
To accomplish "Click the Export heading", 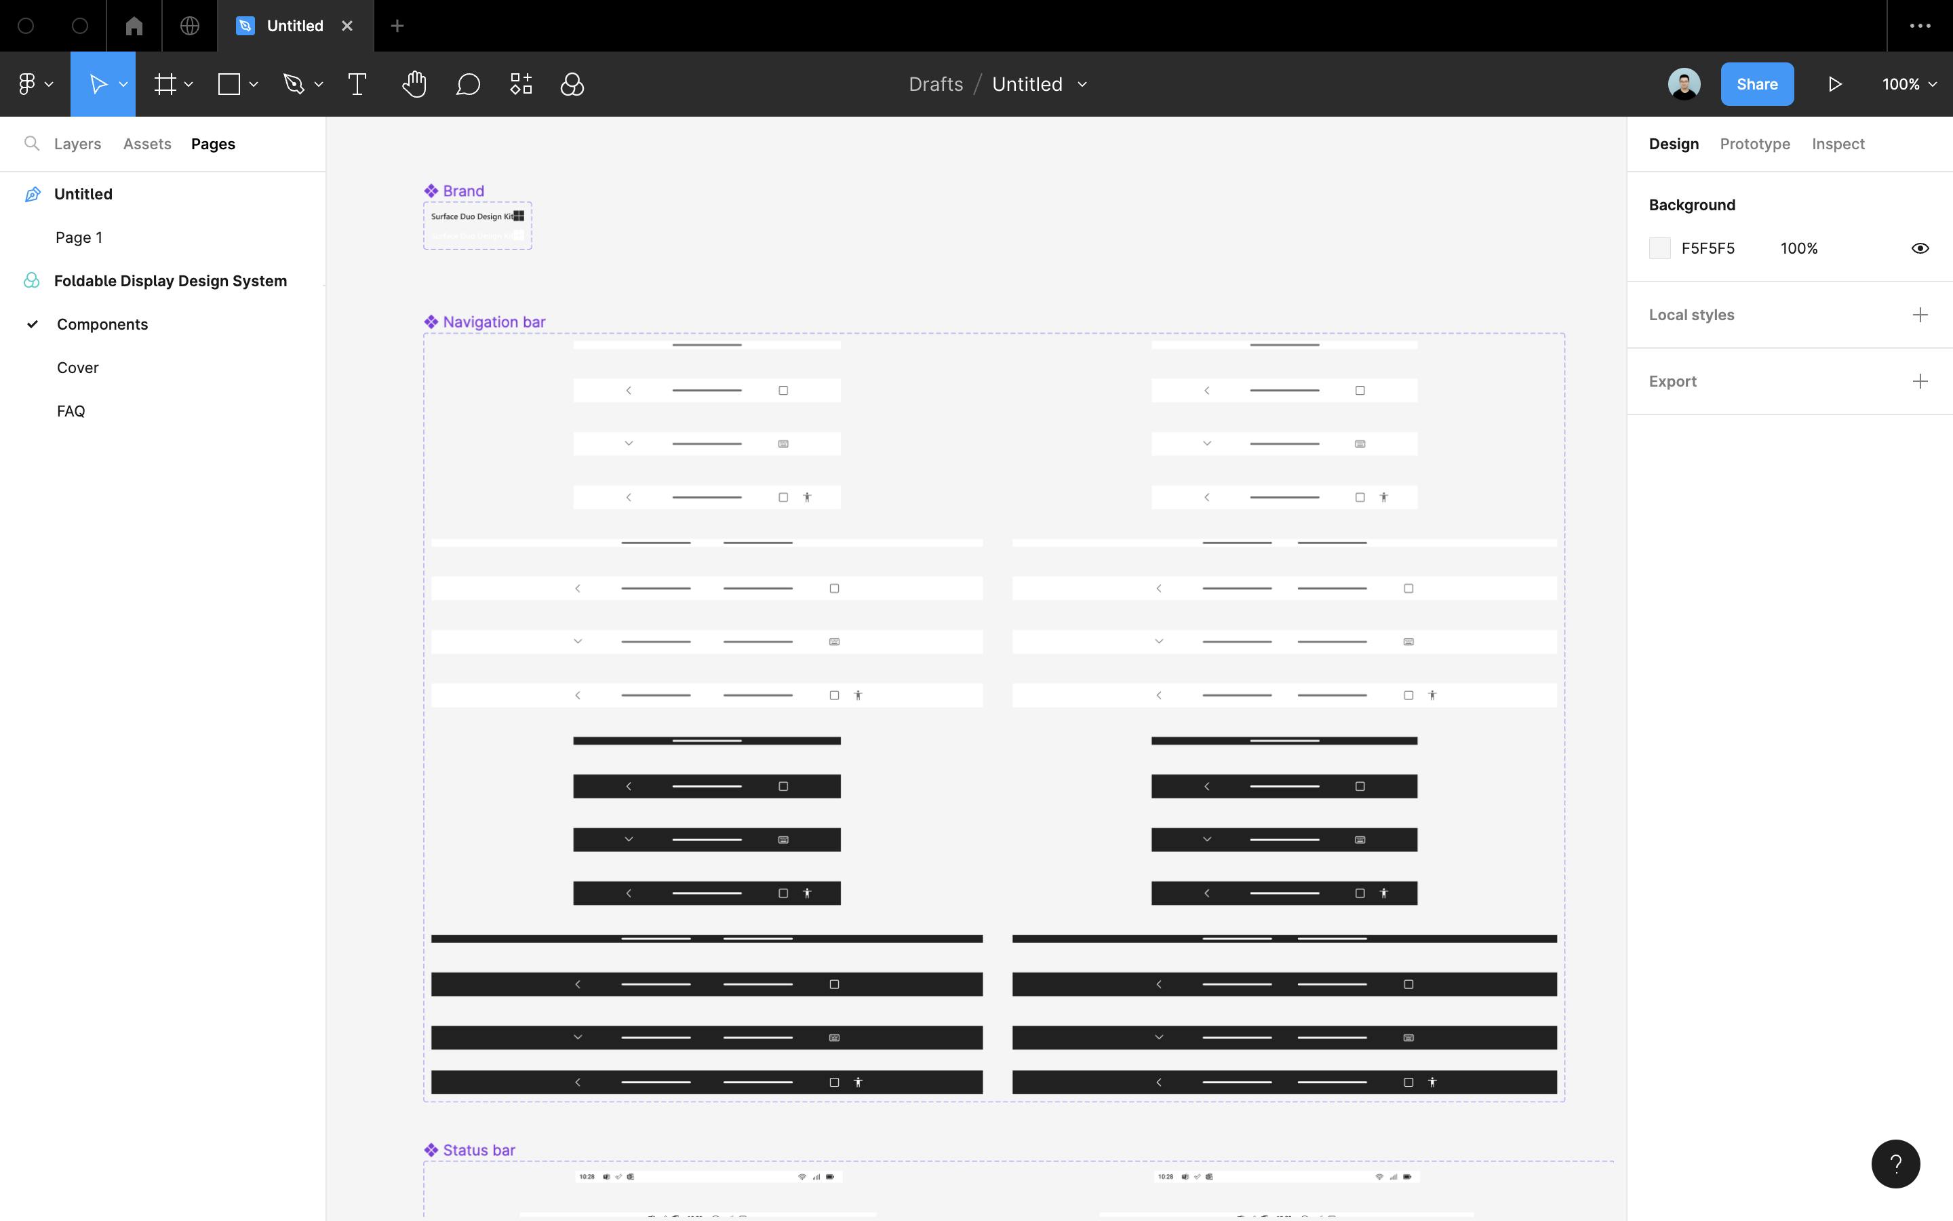I will [x=1672, y=381].
